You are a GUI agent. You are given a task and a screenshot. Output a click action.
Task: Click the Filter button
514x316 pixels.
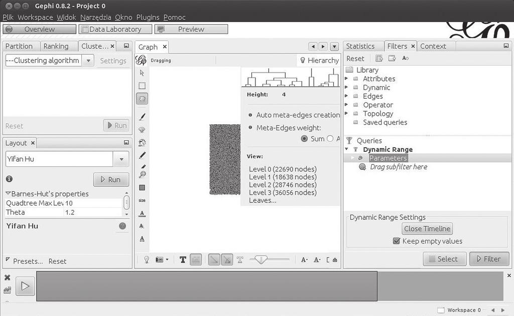click(489, 259)
